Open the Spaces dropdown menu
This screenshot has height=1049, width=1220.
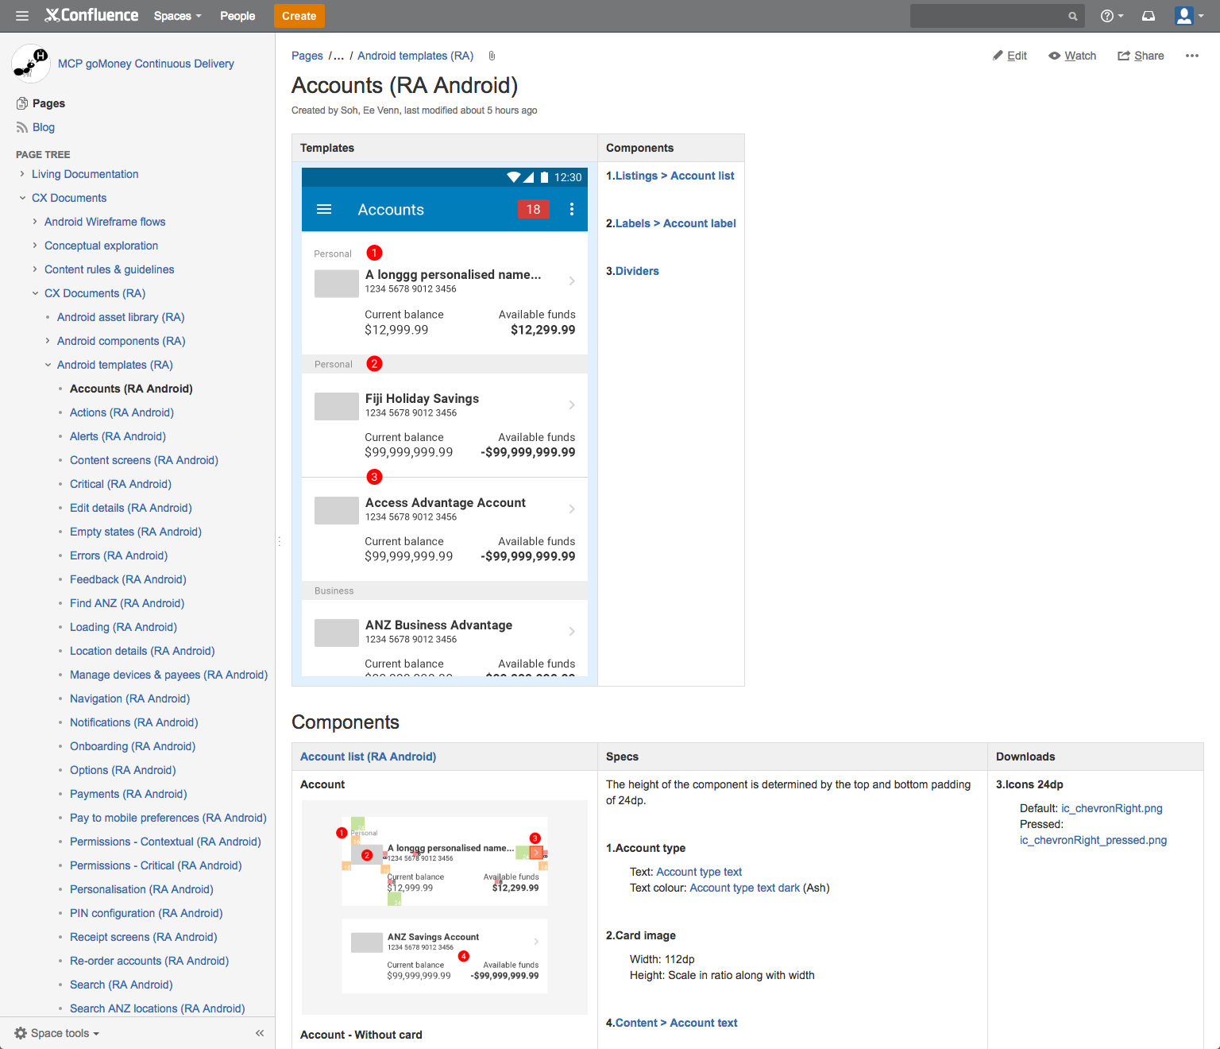178,16
